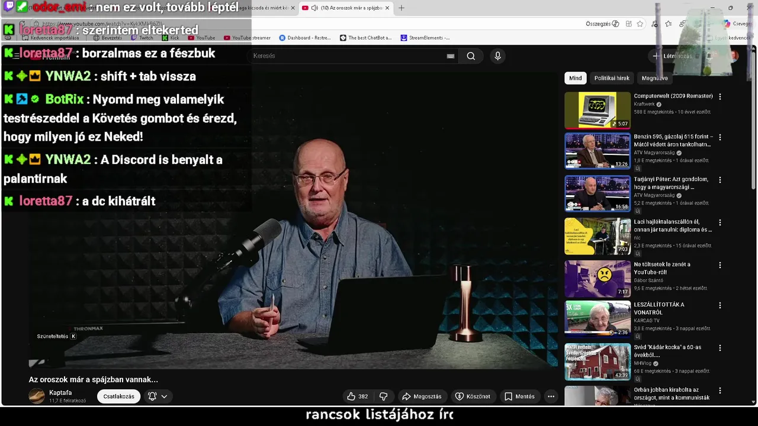Viewport: 758px width, 426px height.
Task: Open the Kick bookmark
Action: click(171, 38)
